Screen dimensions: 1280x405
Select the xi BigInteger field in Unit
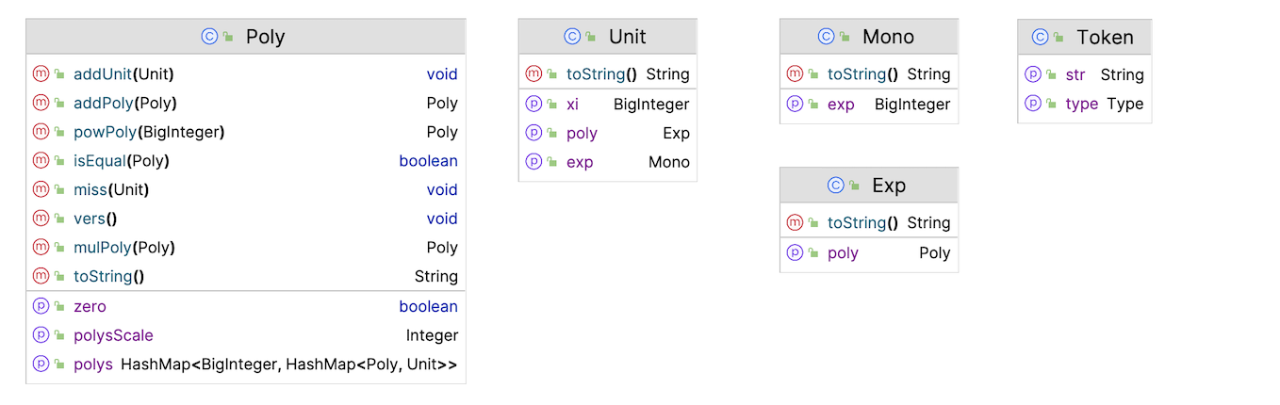(607, 105)
